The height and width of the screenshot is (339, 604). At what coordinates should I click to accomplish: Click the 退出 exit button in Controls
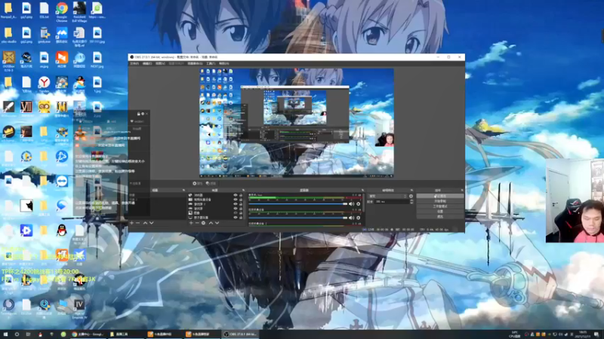(x=440, y=216)
